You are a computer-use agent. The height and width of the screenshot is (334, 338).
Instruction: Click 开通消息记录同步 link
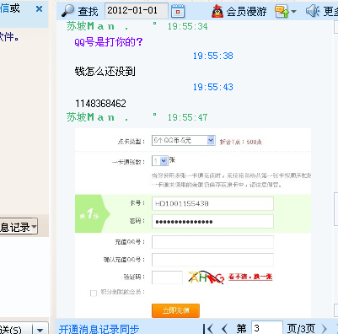point(99,329)
